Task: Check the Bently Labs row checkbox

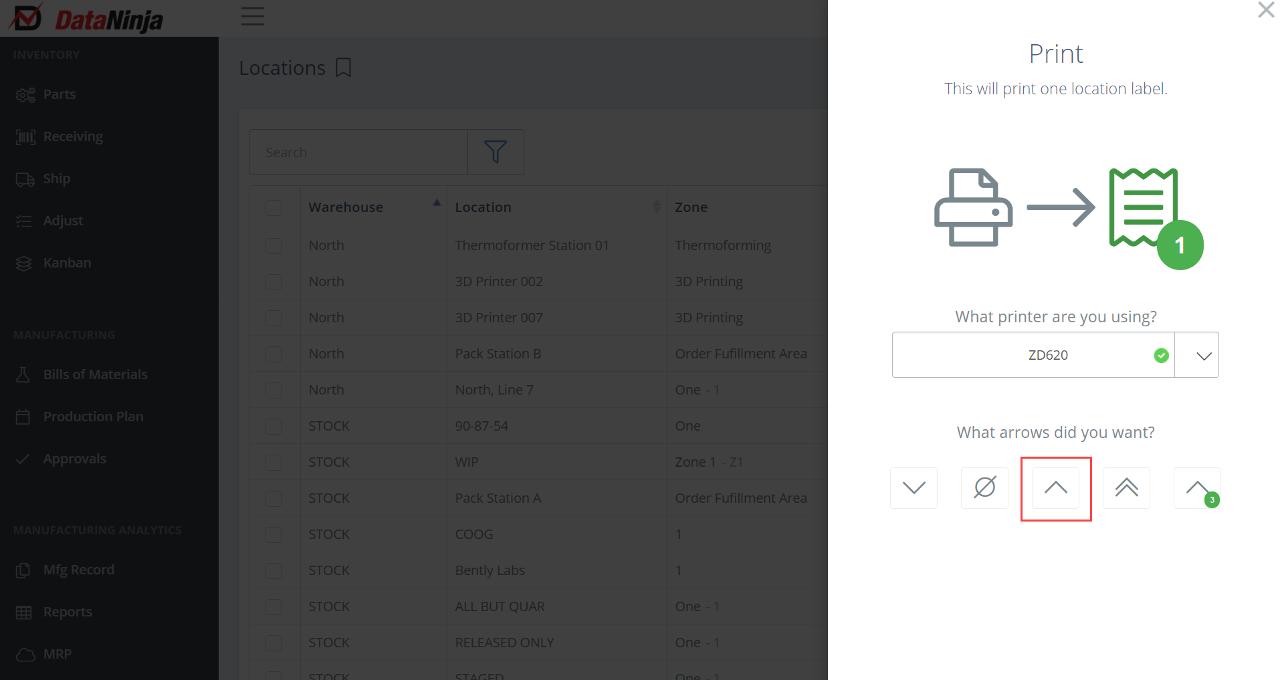Action: click(x=274, y=570)
